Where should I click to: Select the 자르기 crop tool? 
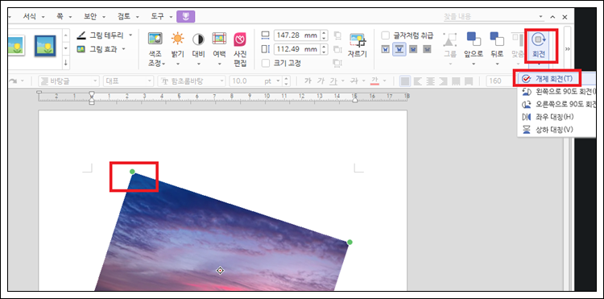coord(358,45)
